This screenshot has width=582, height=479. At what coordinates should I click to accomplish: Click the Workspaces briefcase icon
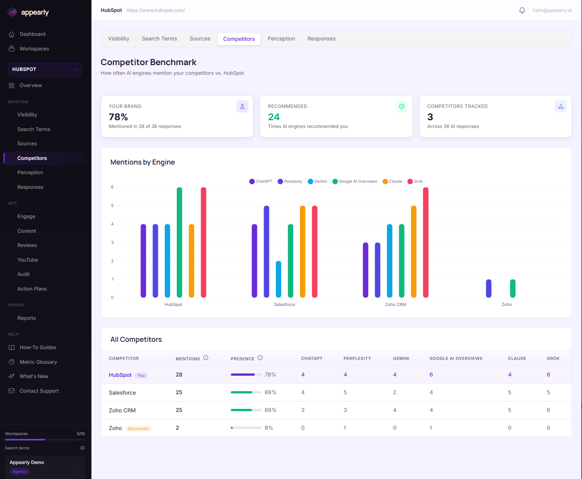[x=12, y=49]
